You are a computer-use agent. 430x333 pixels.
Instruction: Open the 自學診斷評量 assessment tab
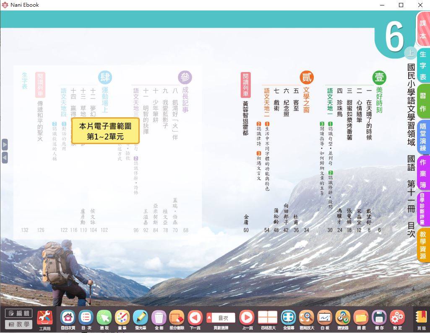[x=423, y=209]
